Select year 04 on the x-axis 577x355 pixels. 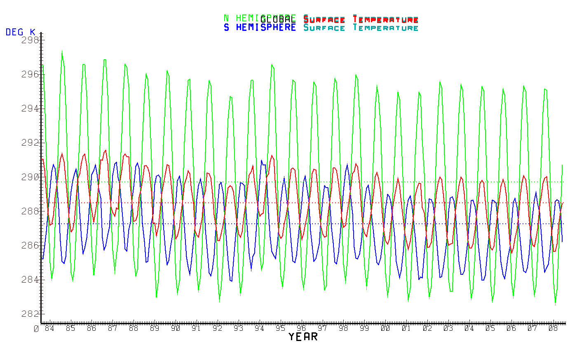point(469,328)
